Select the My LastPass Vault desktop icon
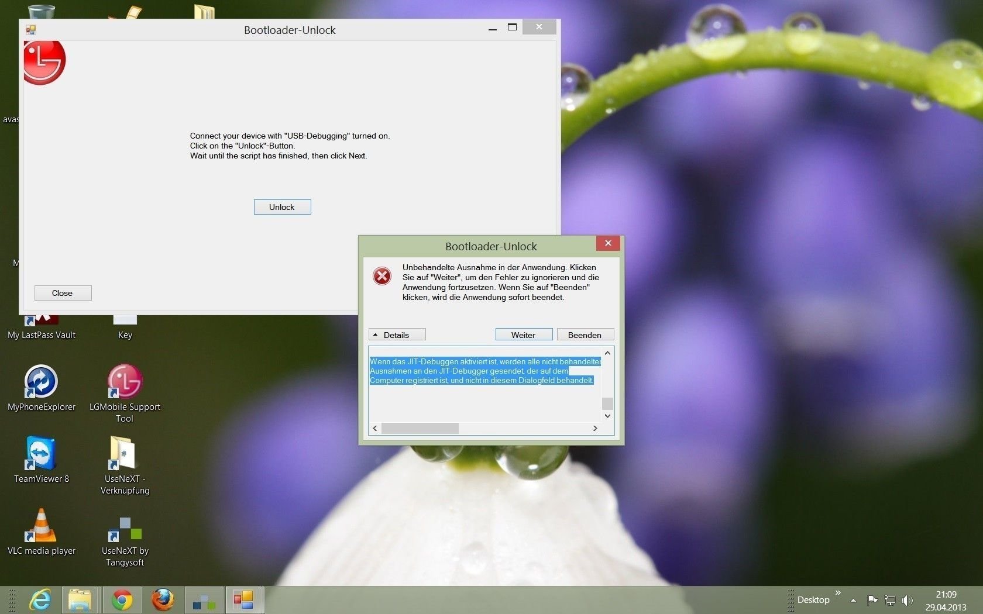The height and width of the screenshot is (614, 983). click(x=41, y=327)
